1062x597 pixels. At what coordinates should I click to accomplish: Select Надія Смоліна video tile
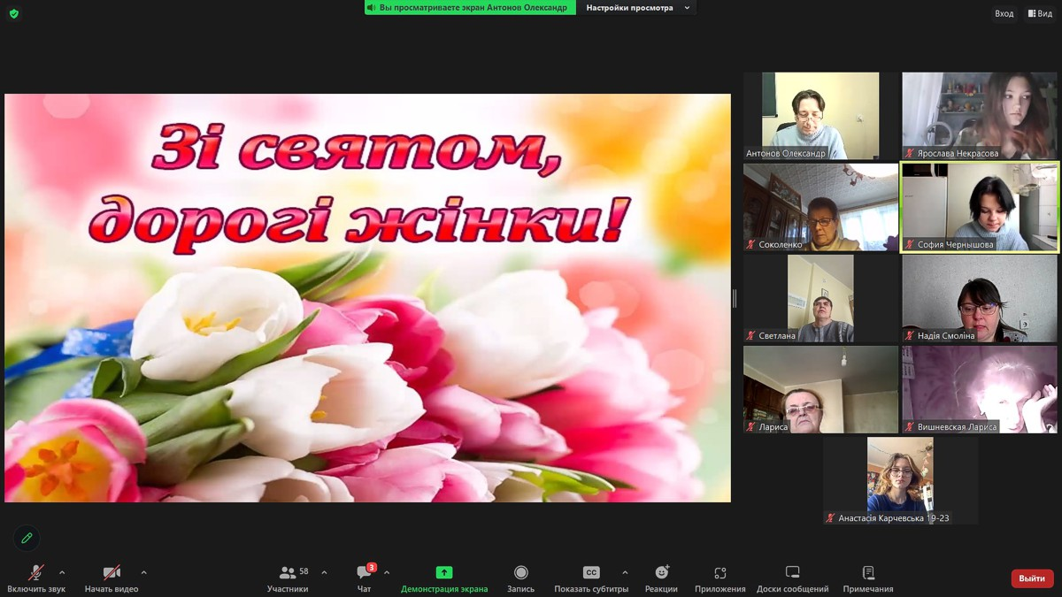(x=980, y=298)
